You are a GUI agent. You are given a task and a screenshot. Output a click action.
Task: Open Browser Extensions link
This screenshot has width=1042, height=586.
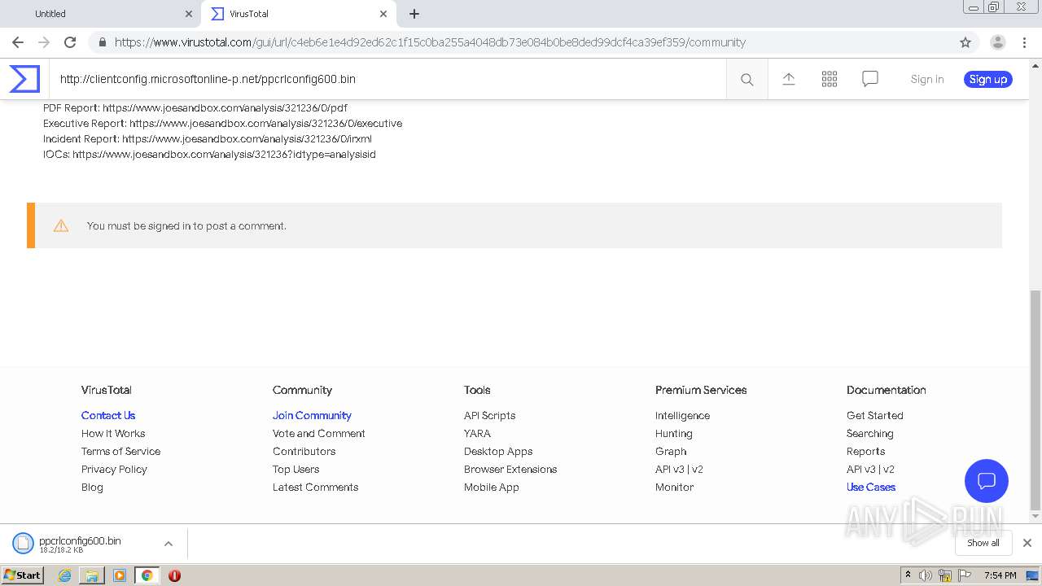point(510,469)
